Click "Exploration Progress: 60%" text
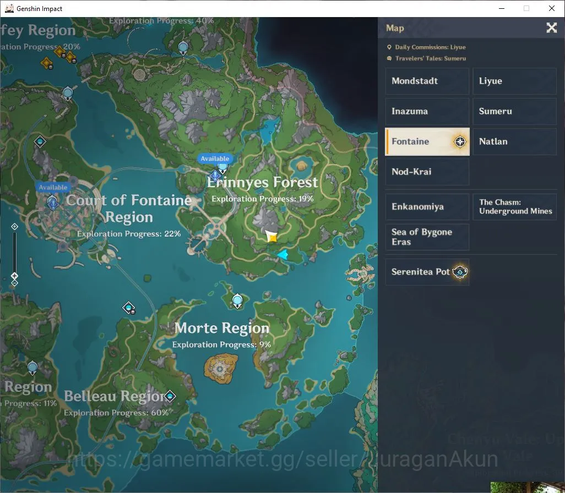This screenshot has height=493, width=565. 116,413
